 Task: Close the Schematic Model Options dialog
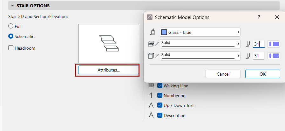pos(277,17)
